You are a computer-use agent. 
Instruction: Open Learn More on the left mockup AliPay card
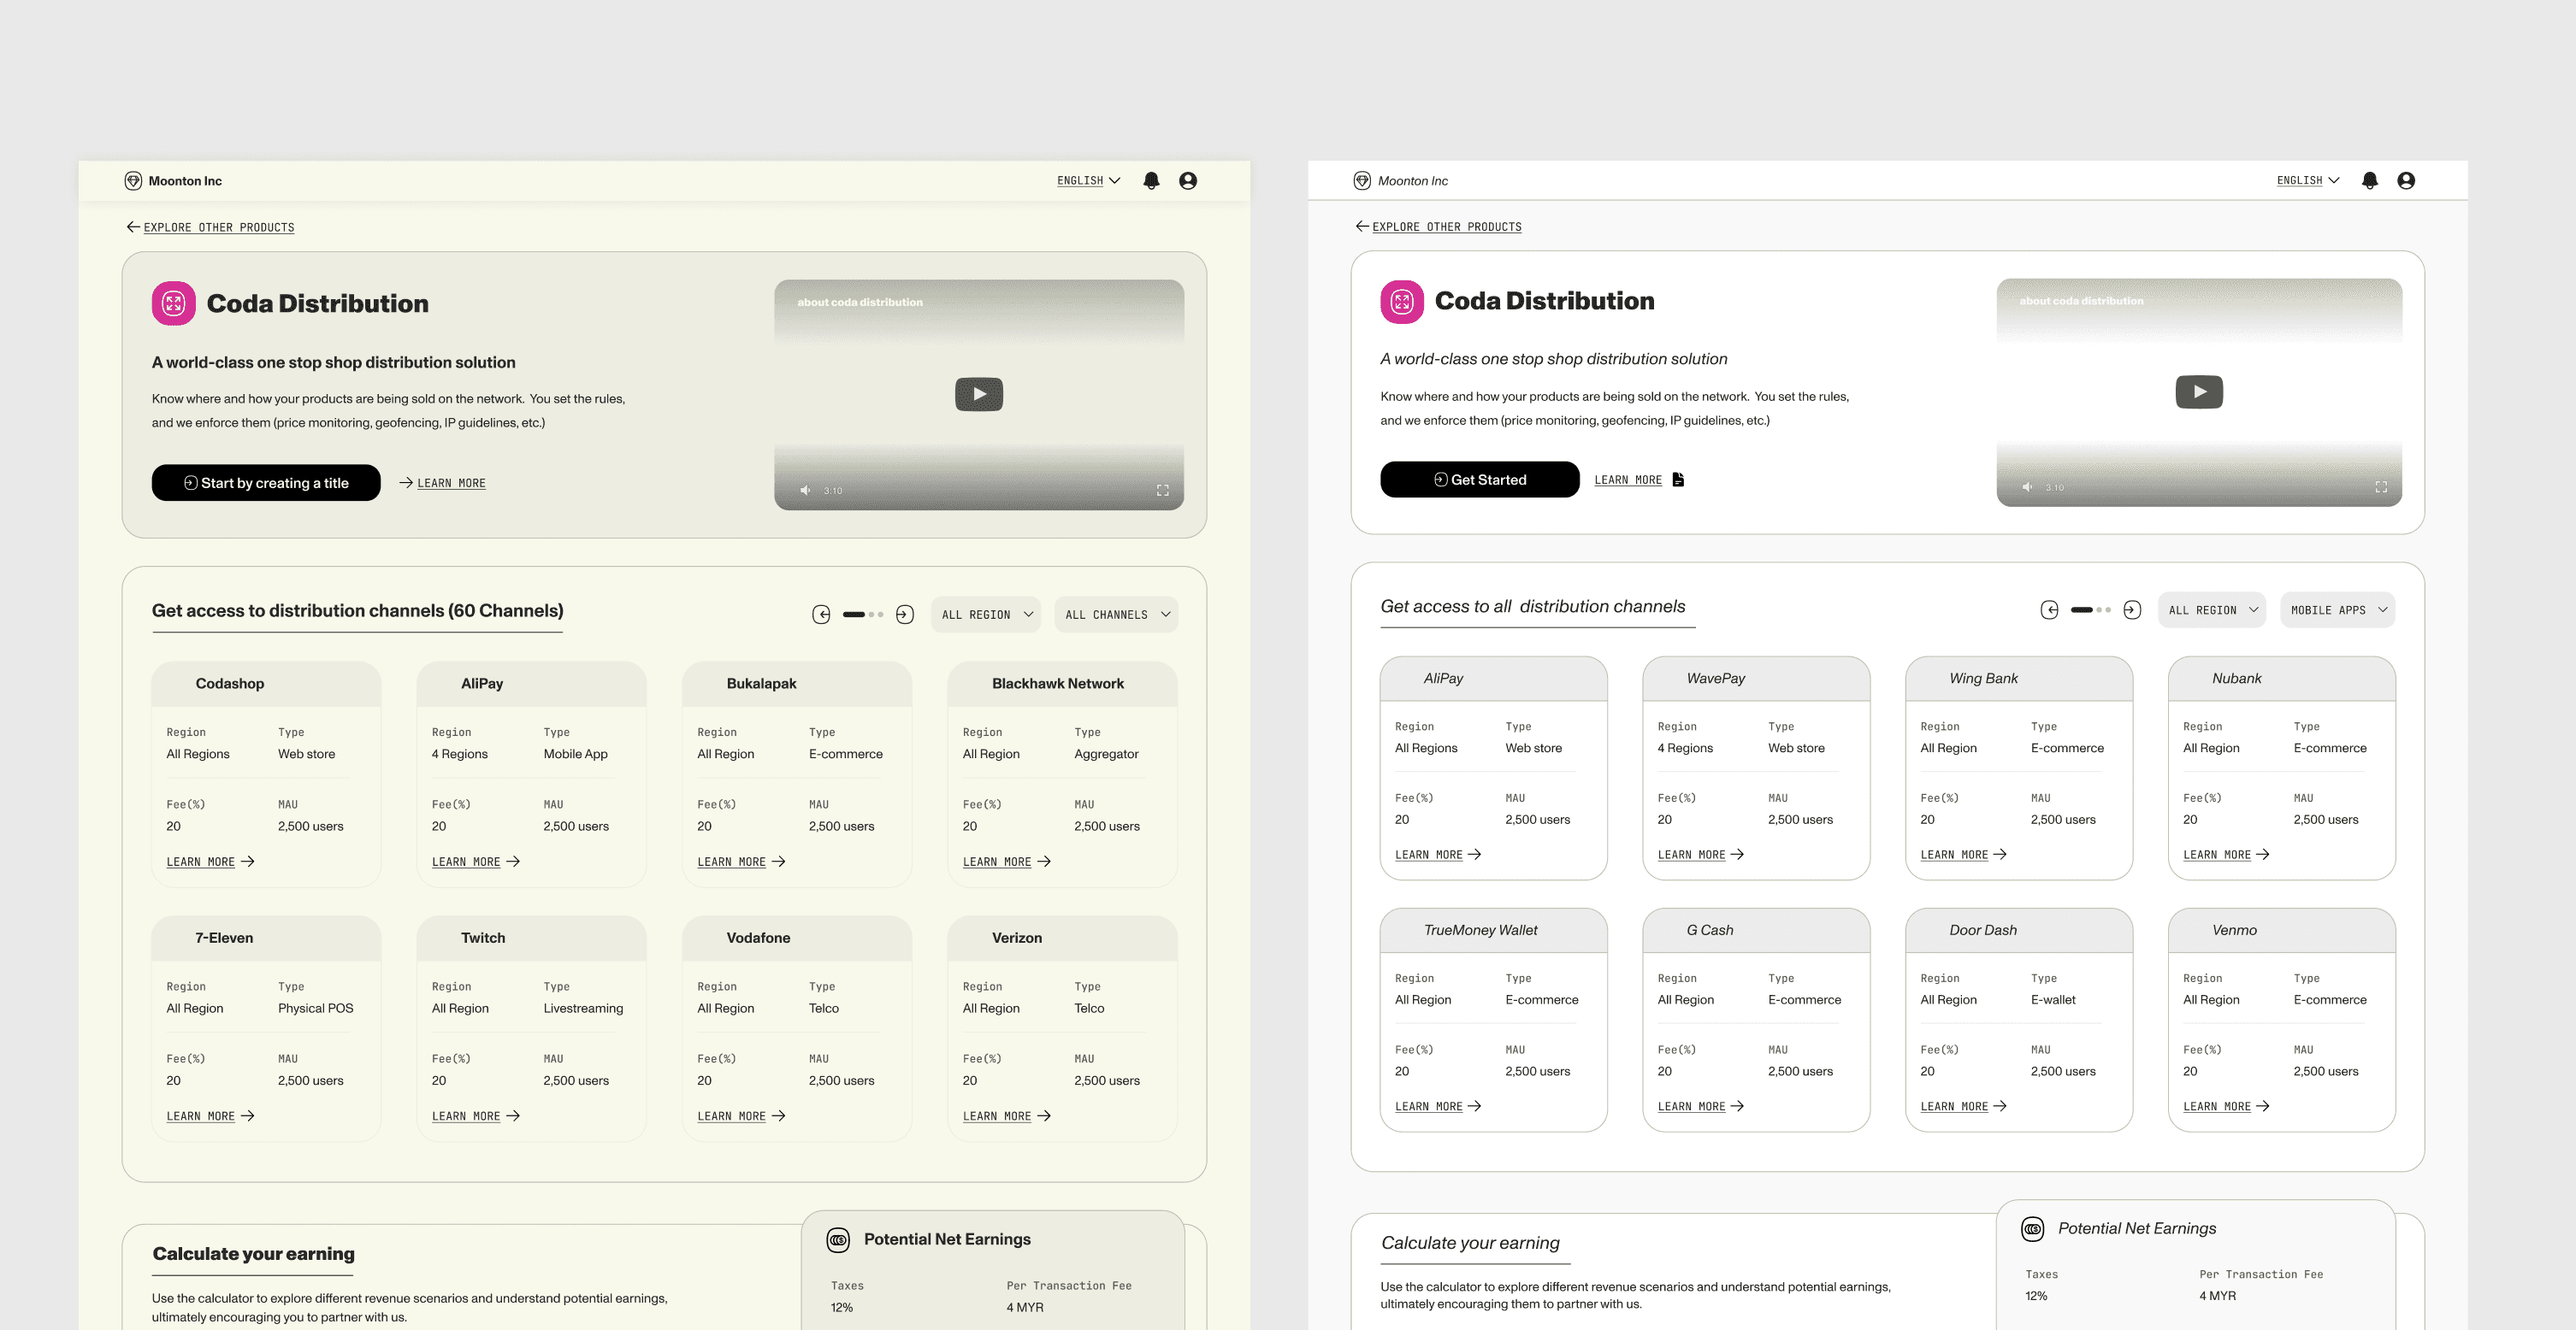[x=476, y=862]
